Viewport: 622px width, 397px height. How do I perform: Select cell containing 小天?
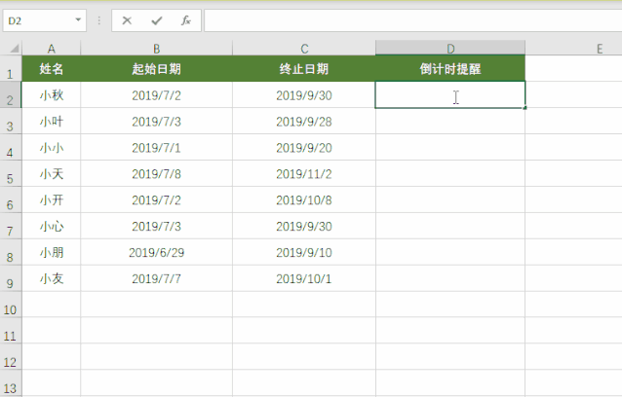point(51,174)
